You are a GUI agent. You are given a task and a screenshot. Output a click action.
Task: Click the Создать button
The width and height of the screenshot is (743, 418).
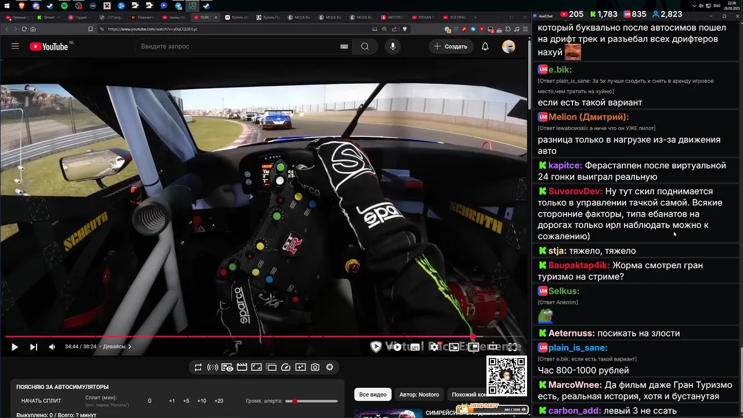pyautogui.click(x=451, y=46)
